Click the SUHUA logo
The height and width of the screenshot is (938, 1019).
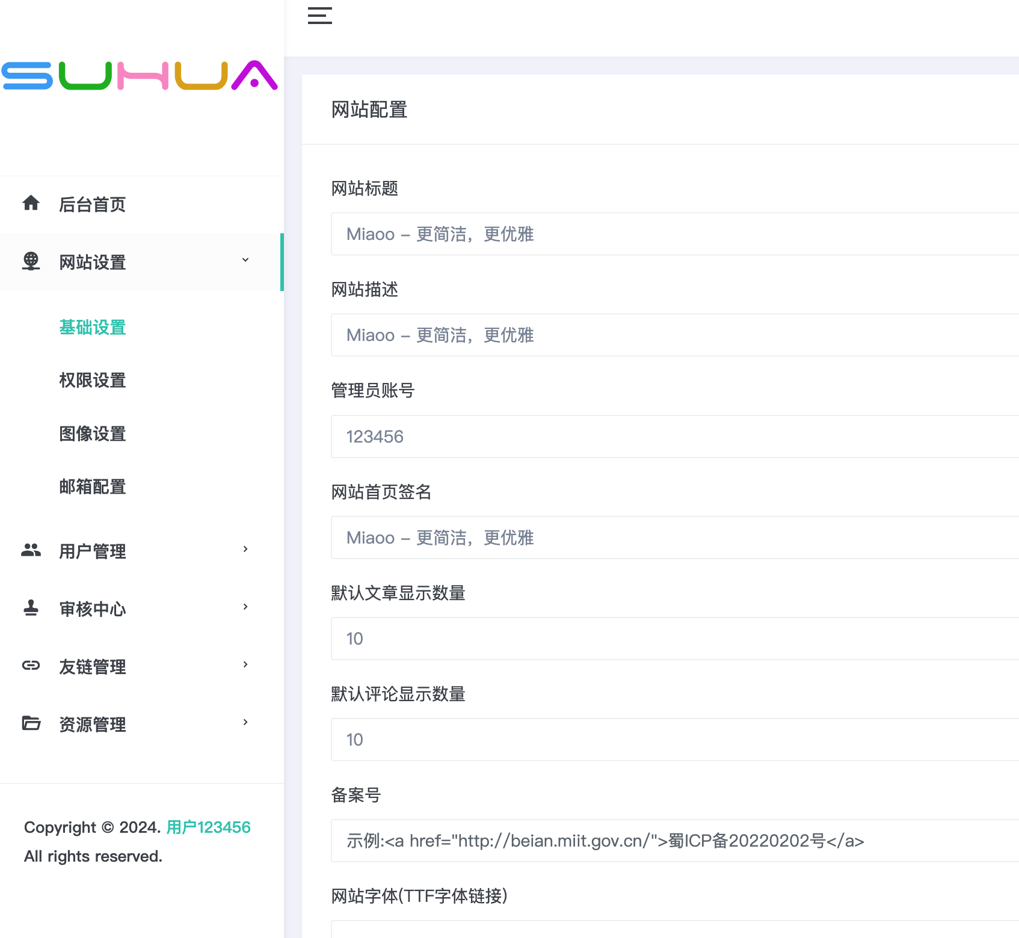tap(140, 75)
